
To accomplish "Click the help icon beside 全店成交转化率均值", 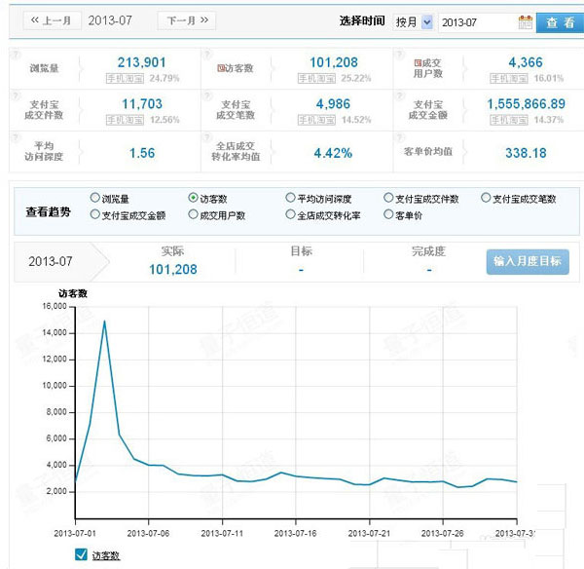I will point(207,137).
